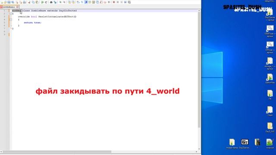The width and height of the screenshot is (276, 155).
Task: Click the Save All toolbar icon
Action: click(x=13, y=2)
